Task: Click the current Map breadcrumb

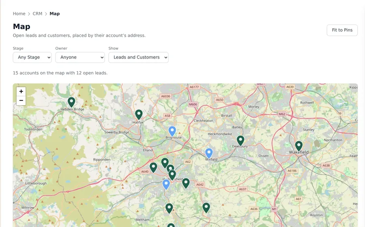Action: coord(55,14)
